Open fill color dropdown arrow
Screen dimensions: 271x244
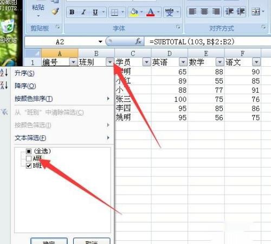pos(141,12)
